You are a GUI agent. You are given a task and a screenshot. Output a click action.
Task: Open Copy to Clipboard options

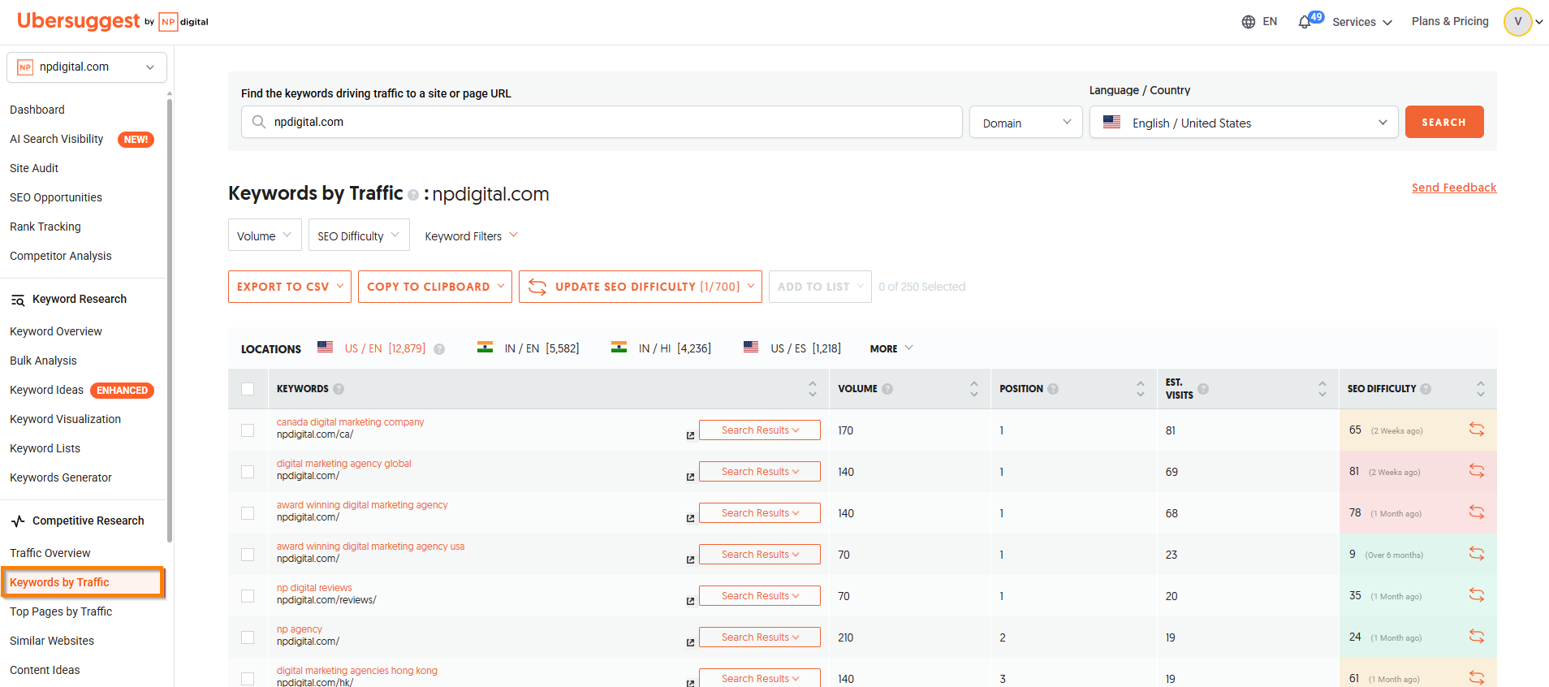[435, 287]
